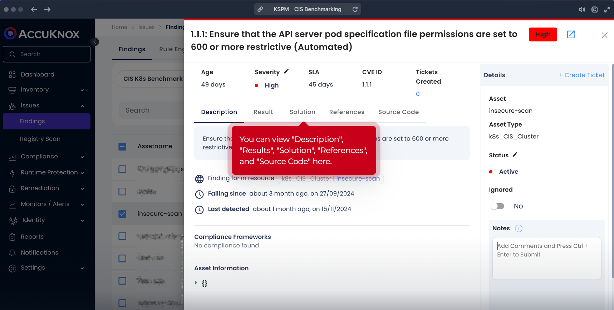Open the Source Code tab
Viewport: 614px width, 310px height.
(x=398, y=112)
